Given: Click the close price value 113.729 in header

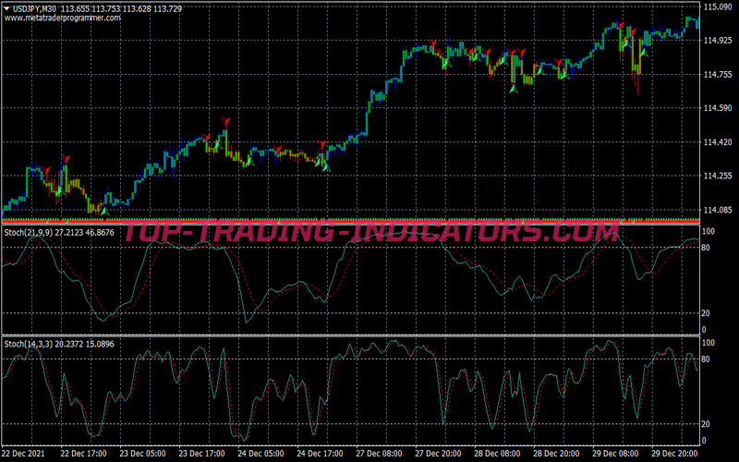Looking at the screenshot, I should [x=167, y=8].
